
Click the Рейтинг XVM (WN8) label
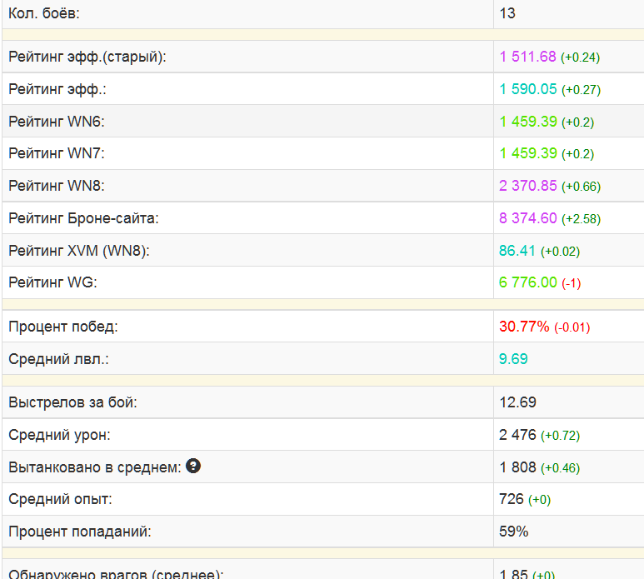pos(79,251)
